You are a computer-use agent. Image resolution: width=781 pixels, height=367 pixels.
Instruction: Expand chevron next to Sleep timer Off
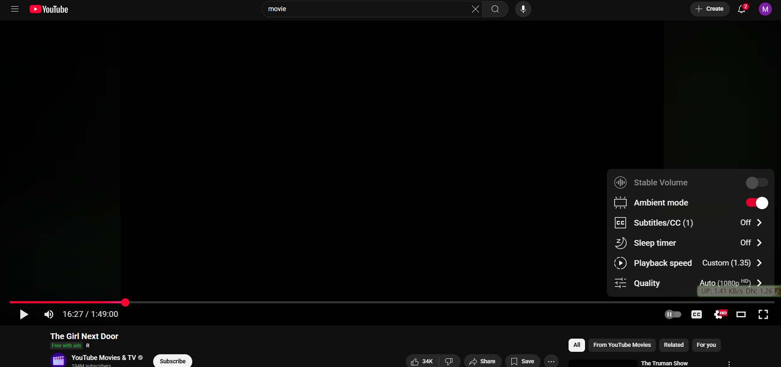pyautogui.click(x=760, y=243)
